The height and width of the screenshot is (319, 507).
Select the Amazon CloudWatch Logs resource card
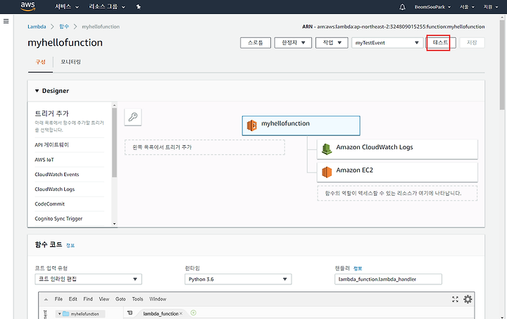pyautogui.click(x=397, y=149)
